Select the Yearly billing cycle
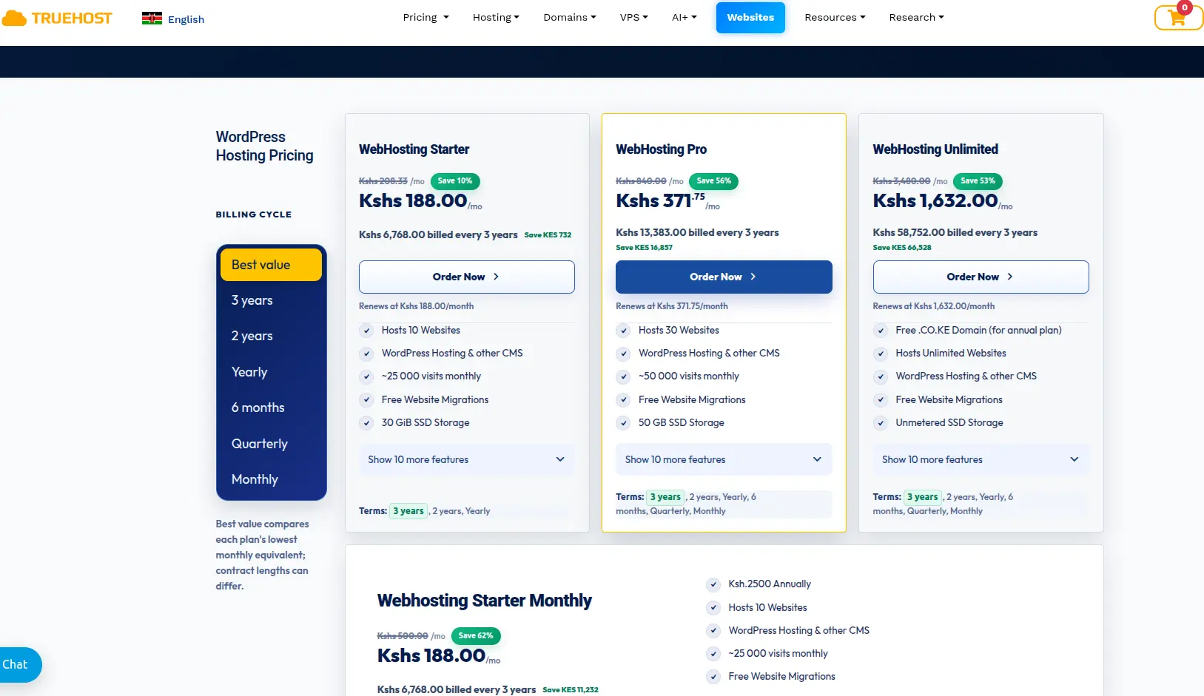 coord(271,372)
